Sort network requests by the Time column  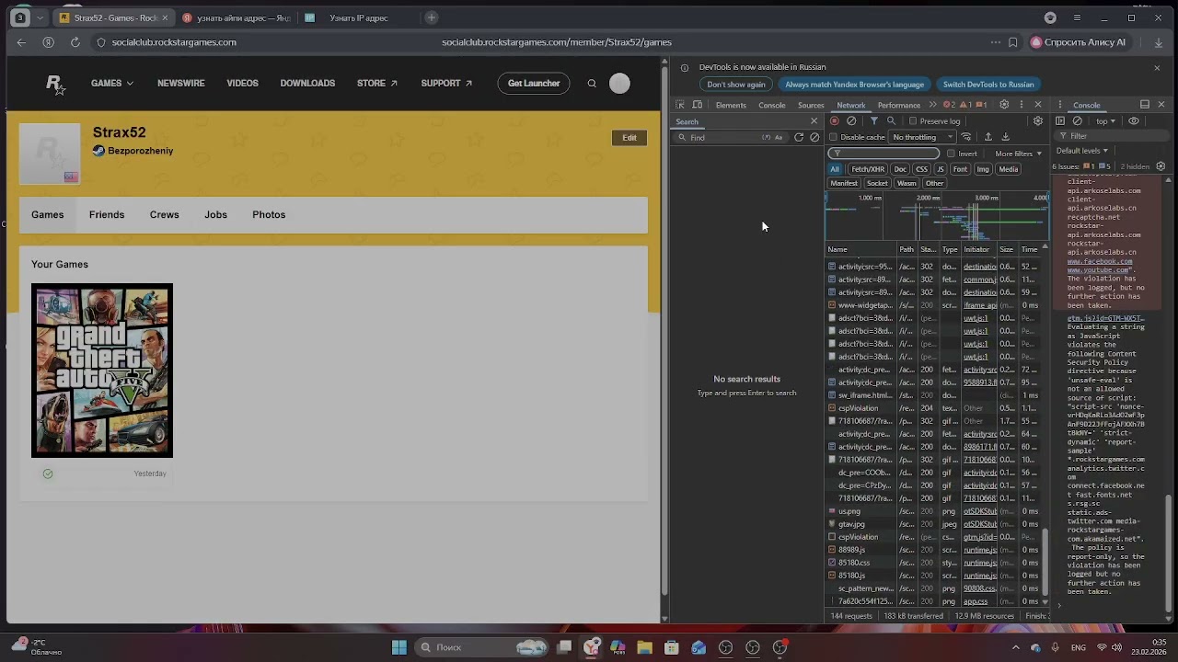[x=1029, y=249]
